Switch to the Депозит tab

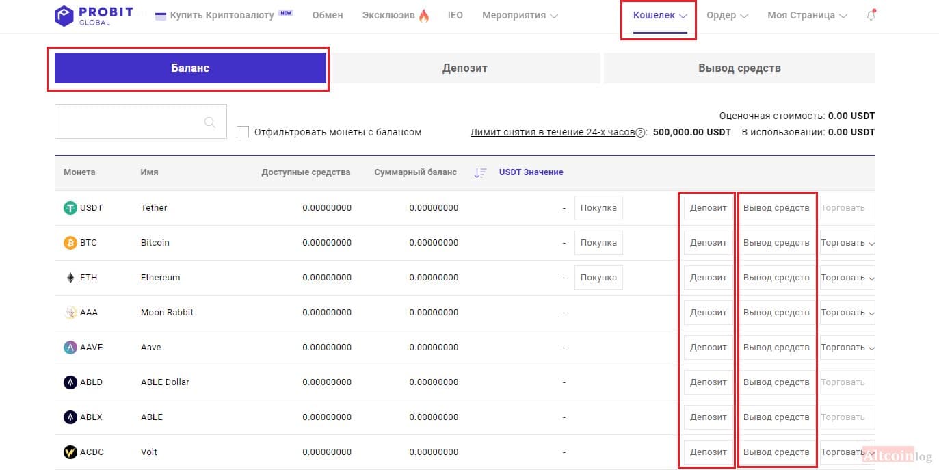(x=464, y=68)
